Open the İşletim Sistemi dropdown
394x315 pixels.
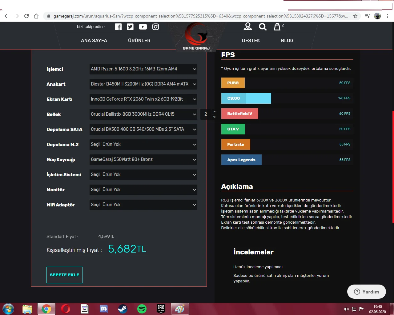143,175
